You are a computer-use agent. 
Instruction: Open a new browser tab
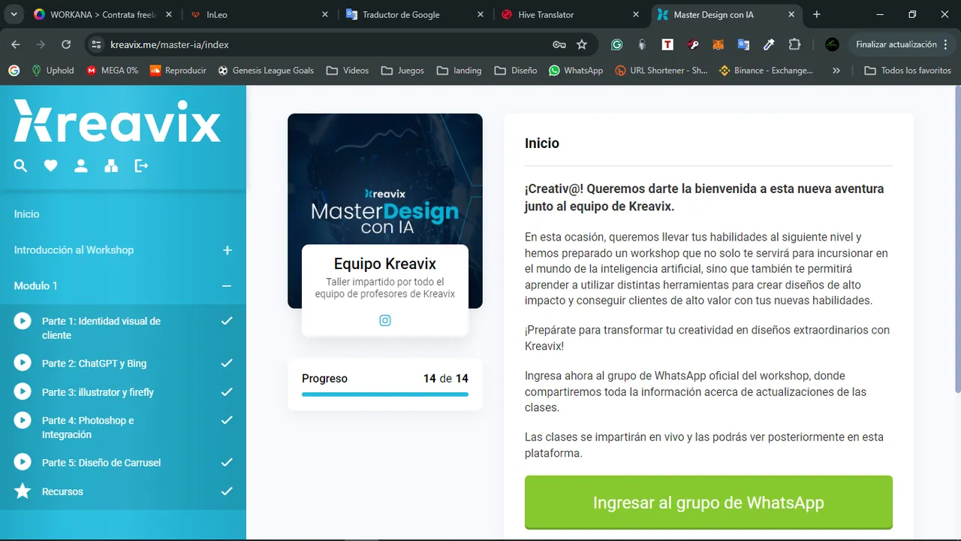click(817, 14)
